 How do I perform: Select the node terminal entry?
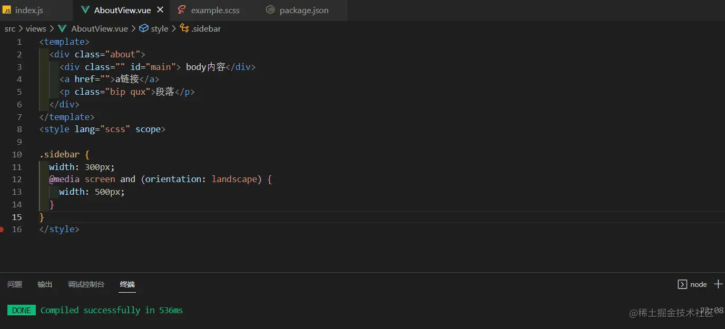(x=699, y=284)
